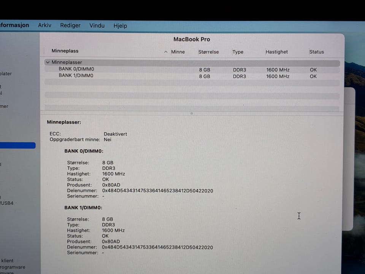
Task: Click the Status column header
Action: [x=317, y=52]
